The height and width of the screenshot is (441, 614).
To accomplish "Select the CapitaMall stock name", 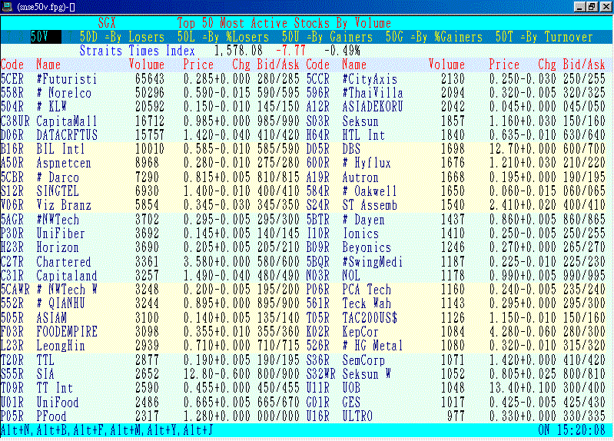I will pyautogui.click(x=67, y=121).
